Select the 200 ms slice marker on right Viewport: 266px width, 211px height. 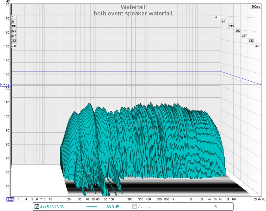click(x=238, y=31)
